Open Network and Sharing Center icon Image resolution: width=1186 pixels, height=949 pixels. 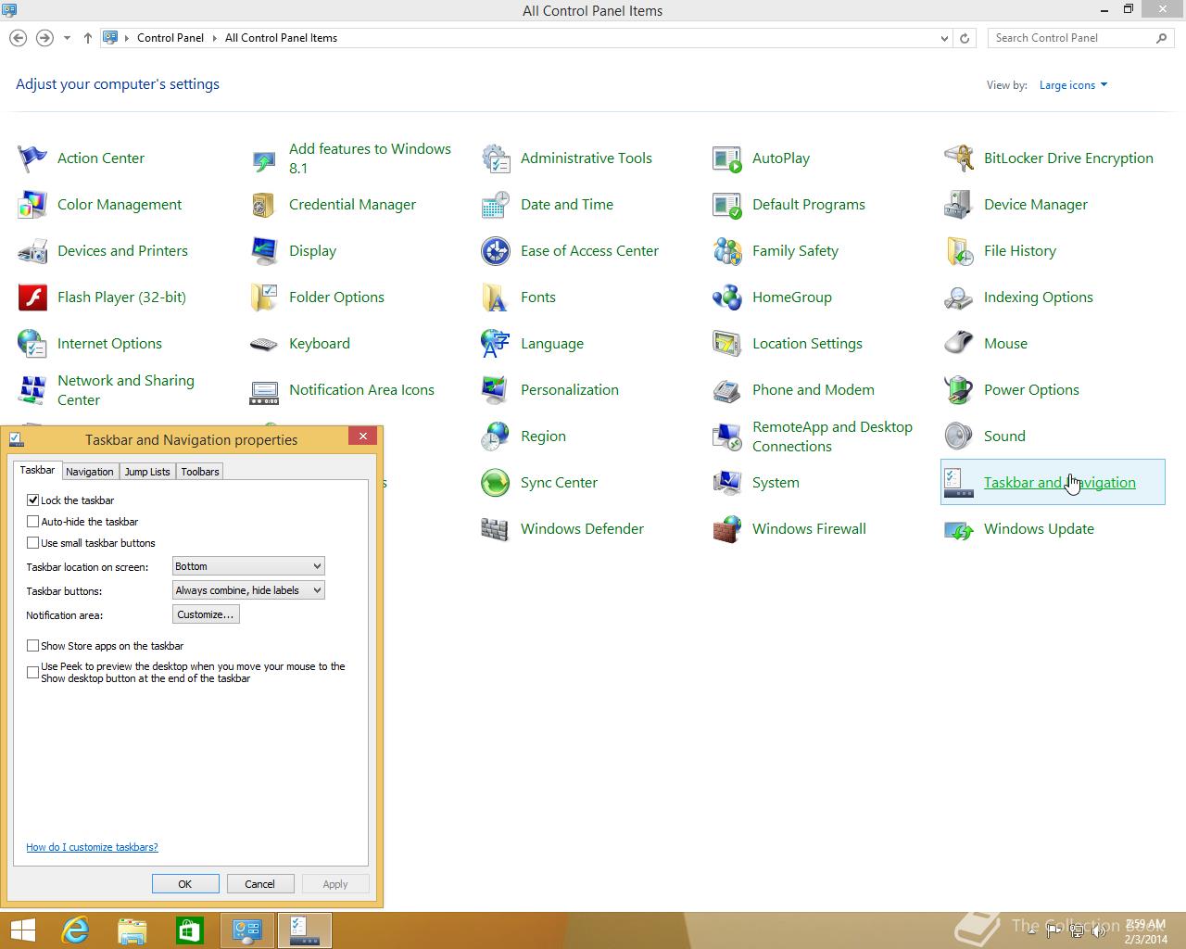[x=32, y=390]
